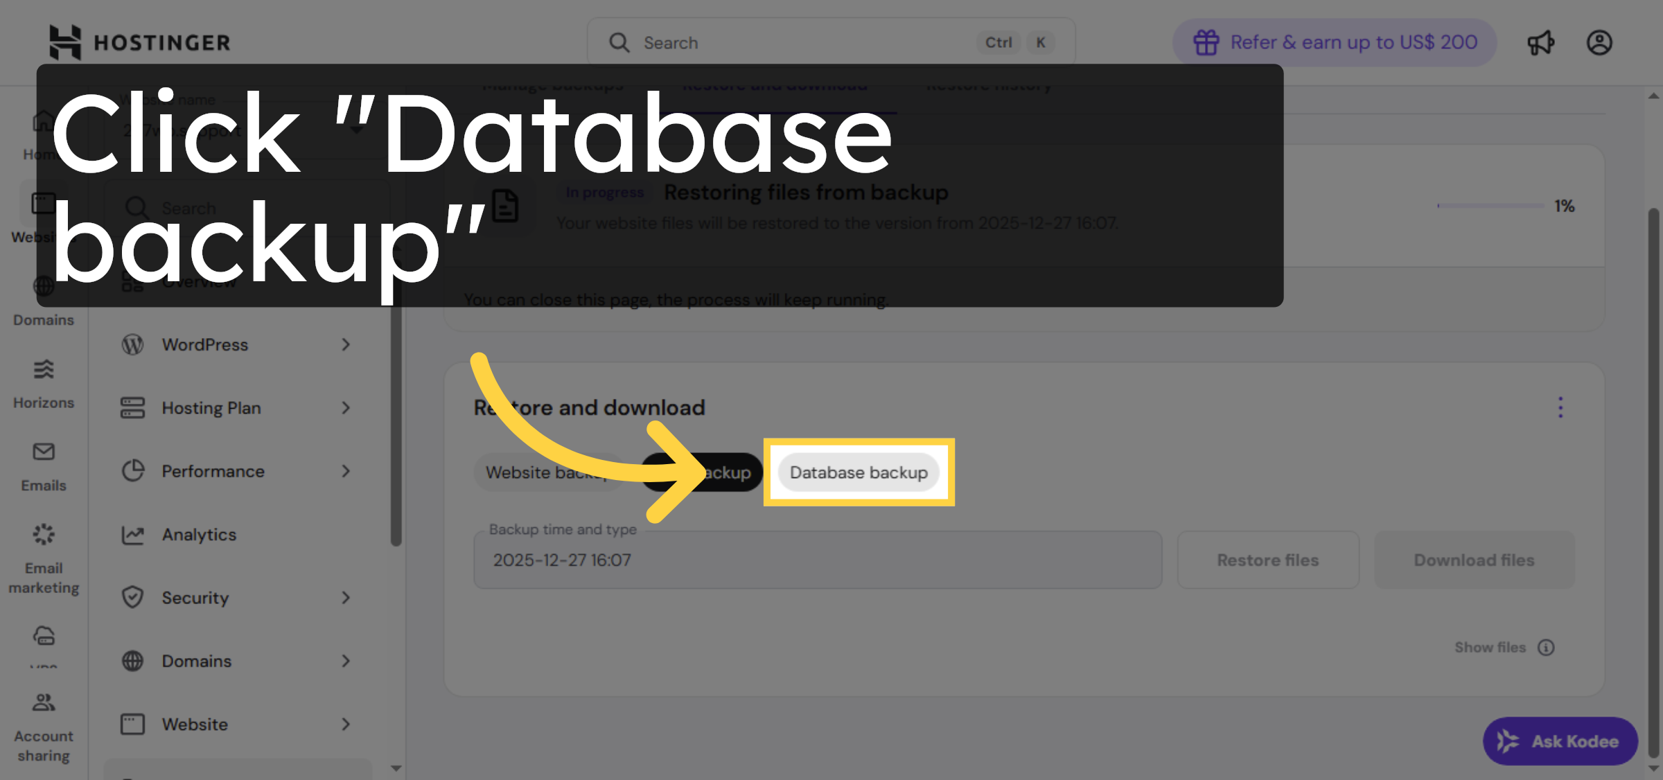Open the Backup time and type selector

(816, 560)
